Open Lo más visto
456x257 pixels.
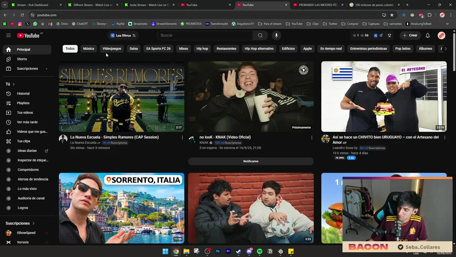coord(27,188)
